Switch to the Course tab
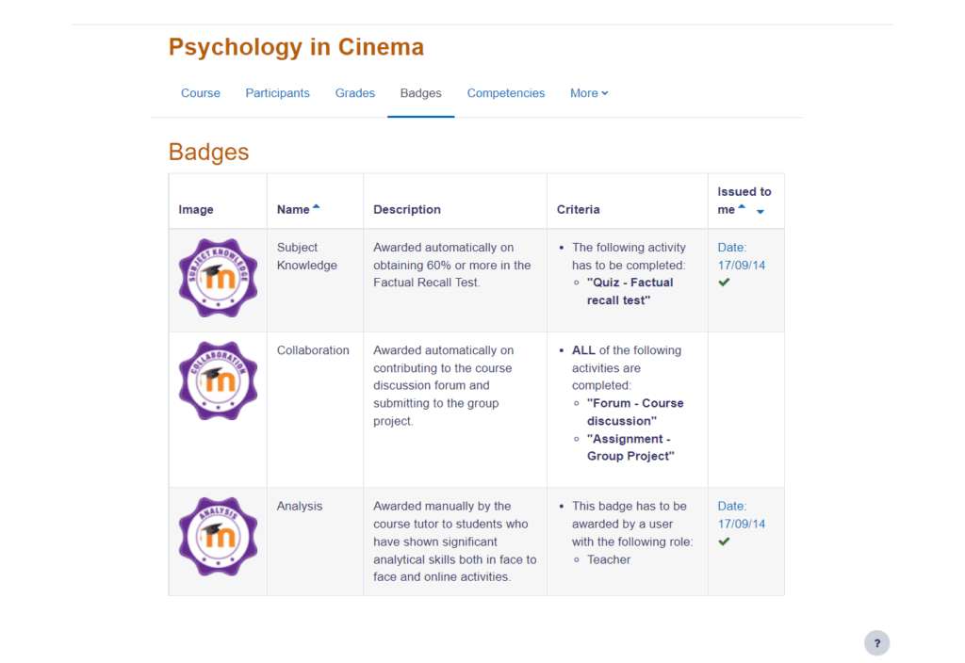Viewport: 965px width, 663px height. (x=201, y=93)
